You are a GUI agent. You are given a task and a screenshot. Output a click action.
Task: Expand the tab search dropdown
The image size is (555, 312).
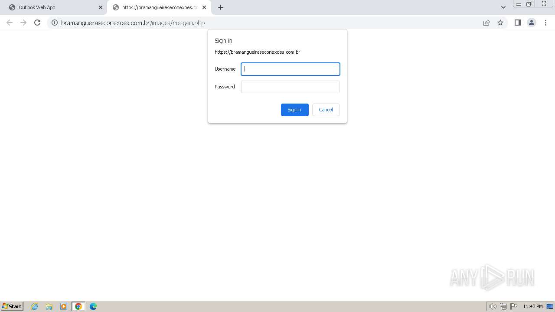[503, 7]
